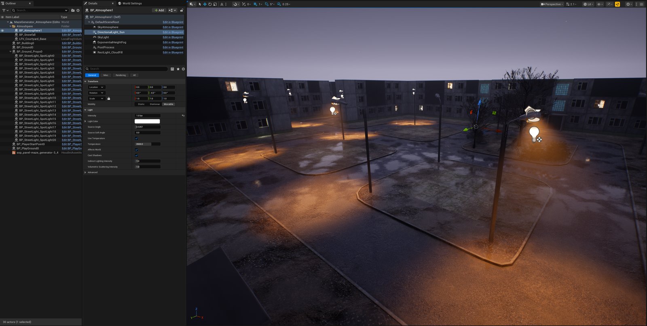This screenshot has width=647, height=326.
Task: Expand the Light Color property
Action: click(x=85, y=121)
